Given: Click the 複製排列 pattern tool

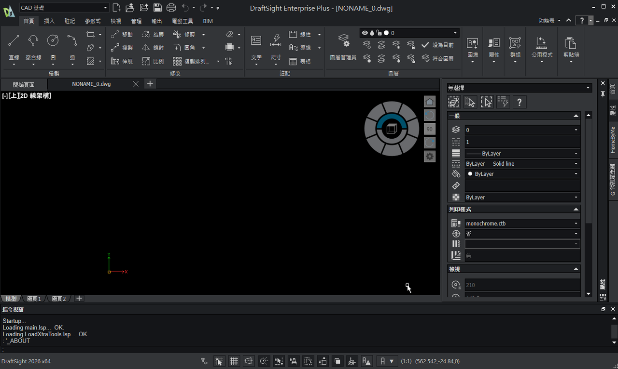Looking at the screenshot, I should click(x=192, y=61).
